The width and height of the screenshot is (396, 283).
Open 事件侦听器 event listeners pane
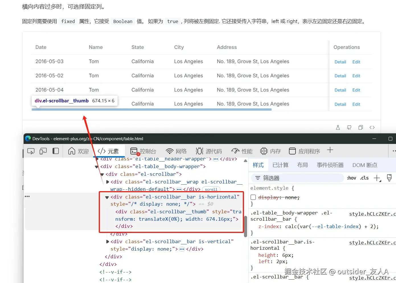pos(330,165)
